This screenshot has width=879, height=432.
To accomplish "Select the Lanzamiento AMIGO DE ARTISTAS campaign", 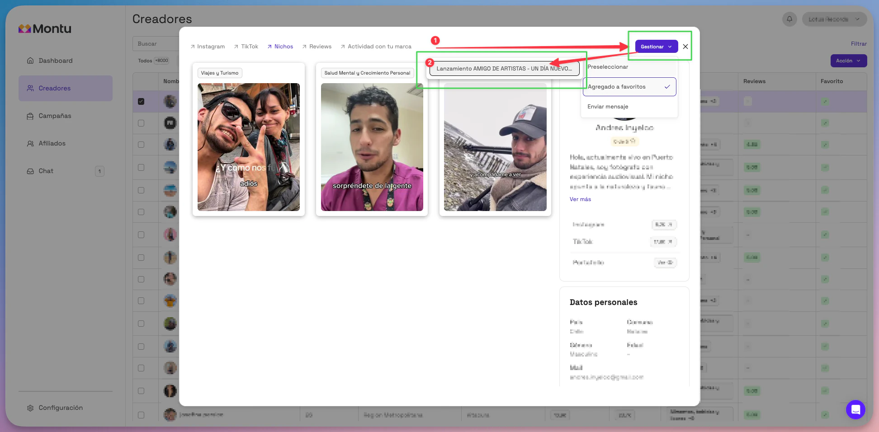I will [x=504, y=69].
